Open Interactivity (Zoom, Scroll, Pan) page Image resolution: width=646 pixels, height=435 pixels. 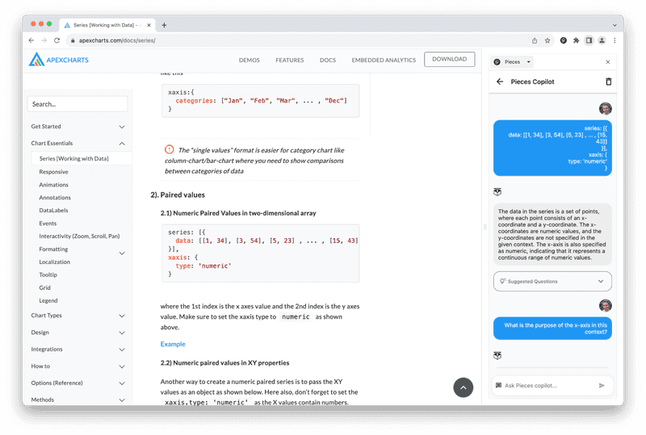tap(79, 236)
